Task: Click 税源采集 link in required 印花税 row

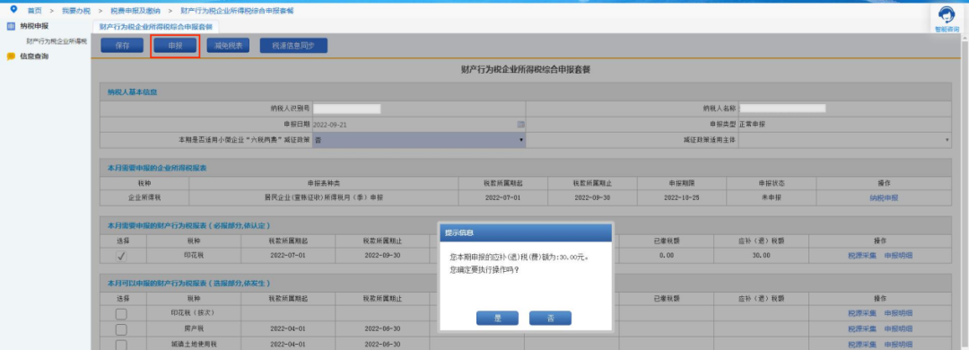Action: pos(862,256)
